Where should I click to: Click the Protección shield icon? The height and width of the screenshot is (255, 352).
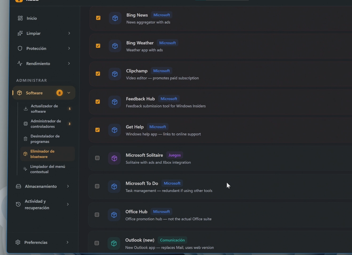pos(20,48)
